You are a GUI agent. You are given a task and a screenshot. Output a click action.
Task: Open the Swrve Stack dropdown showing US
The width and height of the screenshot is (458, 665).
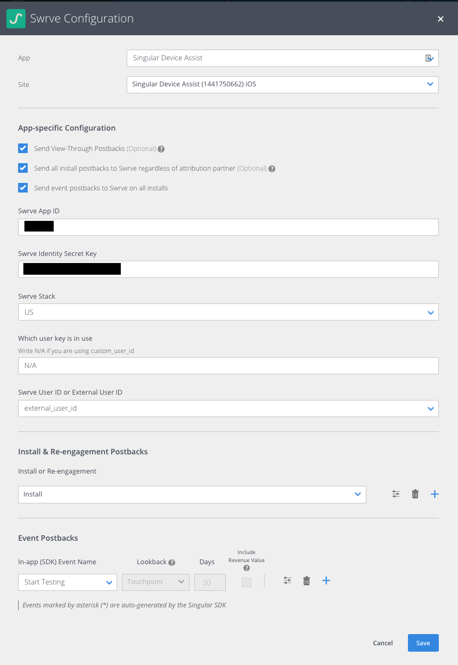click(228, 312)
